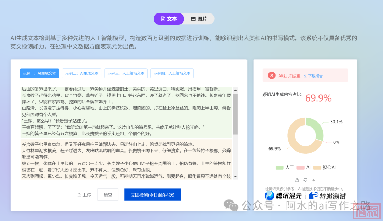Switch to the 文本 tab
This screenshot has height=221, width=383.
[x=169, y=19]
